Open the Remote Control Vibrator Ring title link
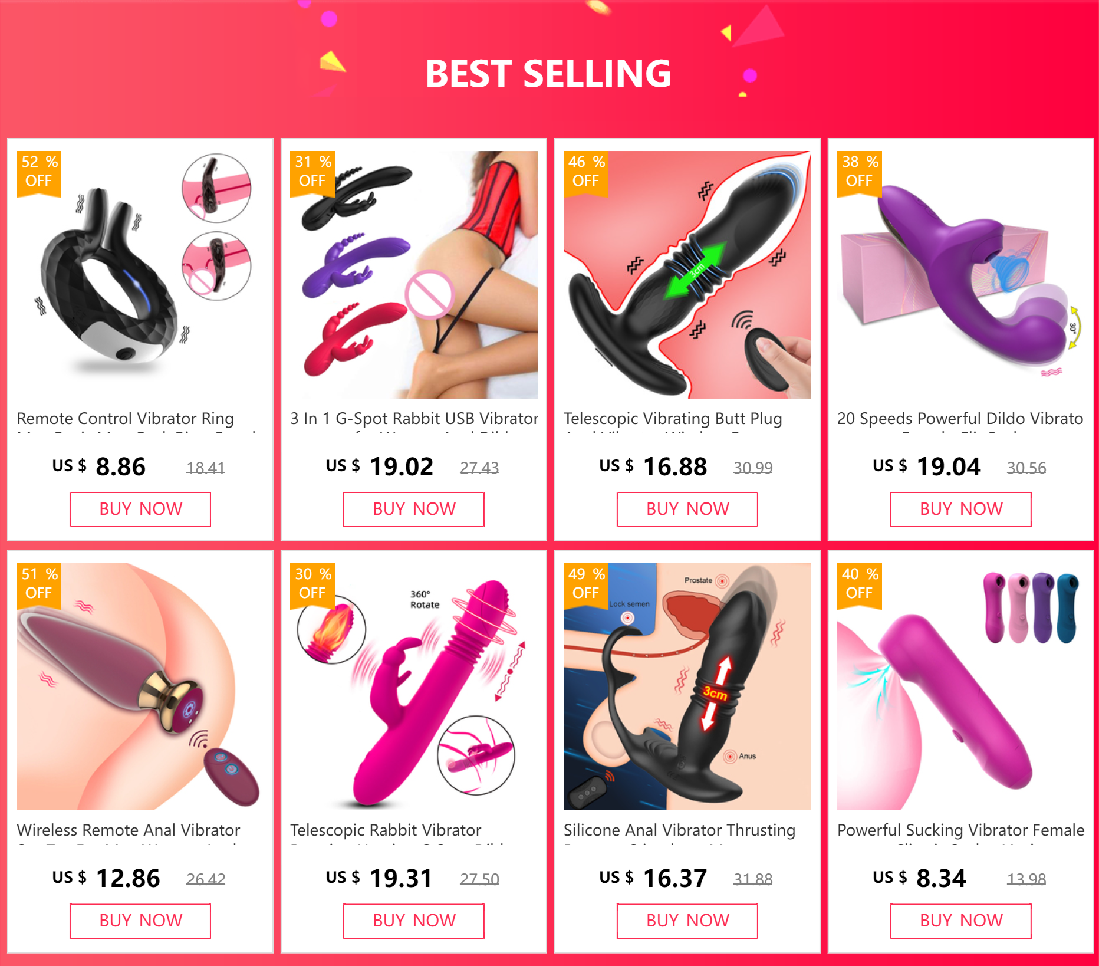Image resolution: width=1099 pixels, height=966 pixels. click(x=126, y=419)
